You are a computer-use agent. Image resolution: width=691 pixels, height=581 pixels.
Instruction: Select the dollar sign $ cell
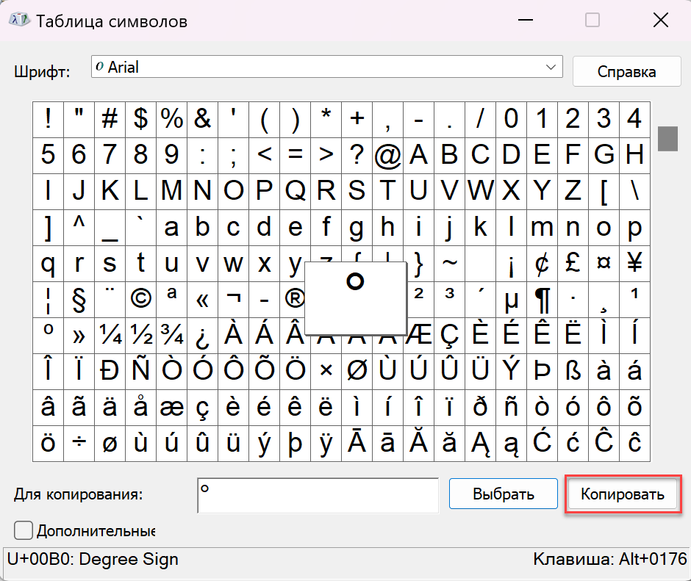[140, 119]
